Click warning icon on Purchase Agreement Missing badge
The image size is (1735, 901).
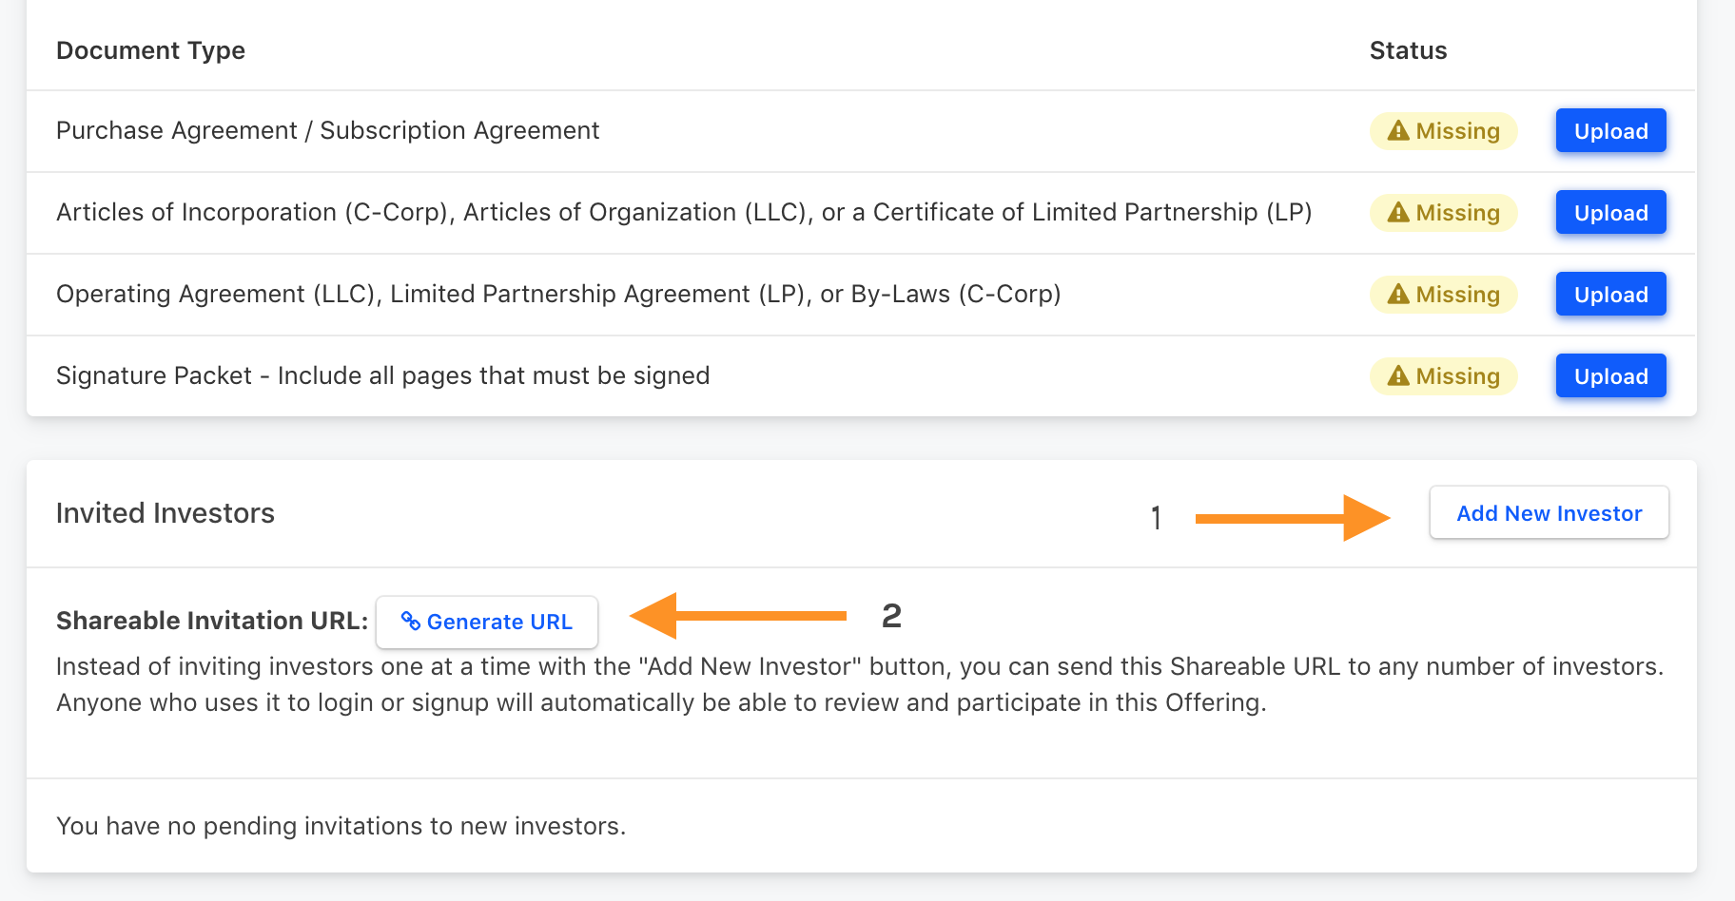1398,131
